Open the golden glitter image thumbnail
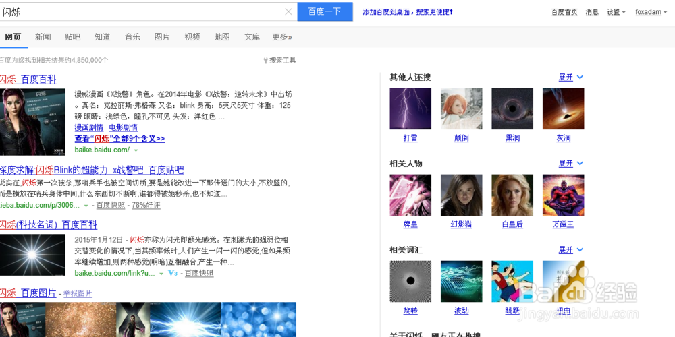The image size is (675, 337). point(81,319)
